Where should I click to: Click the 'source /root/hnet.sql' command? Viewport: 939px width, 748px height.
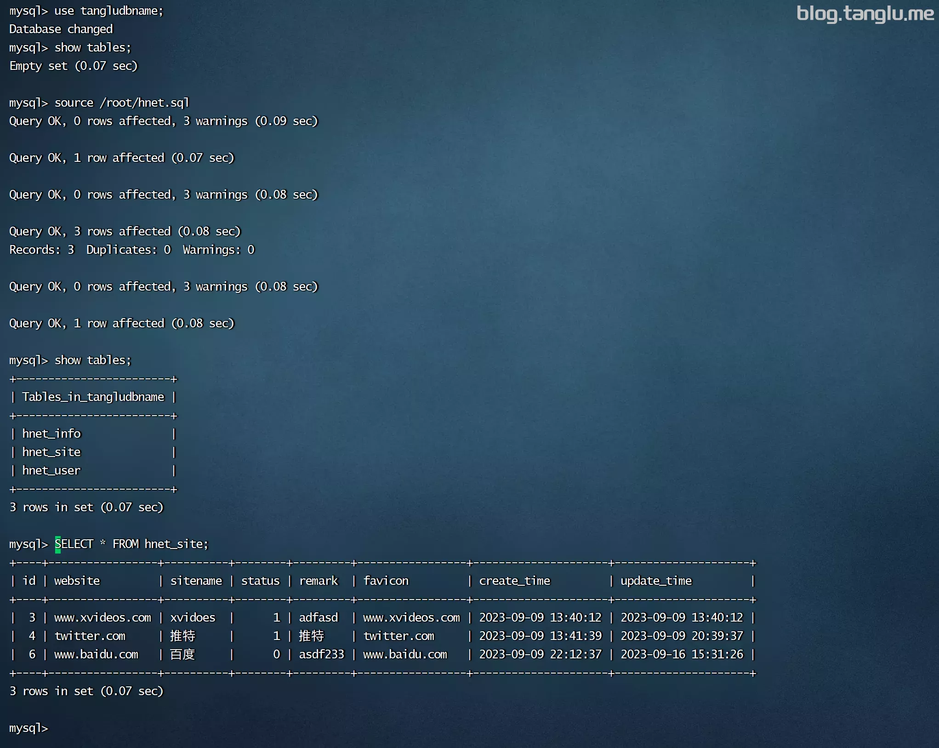(122, 103)
